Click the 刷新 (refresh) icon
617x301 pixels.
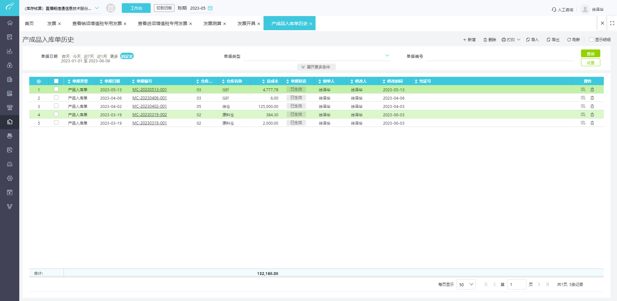click(573, 39)
